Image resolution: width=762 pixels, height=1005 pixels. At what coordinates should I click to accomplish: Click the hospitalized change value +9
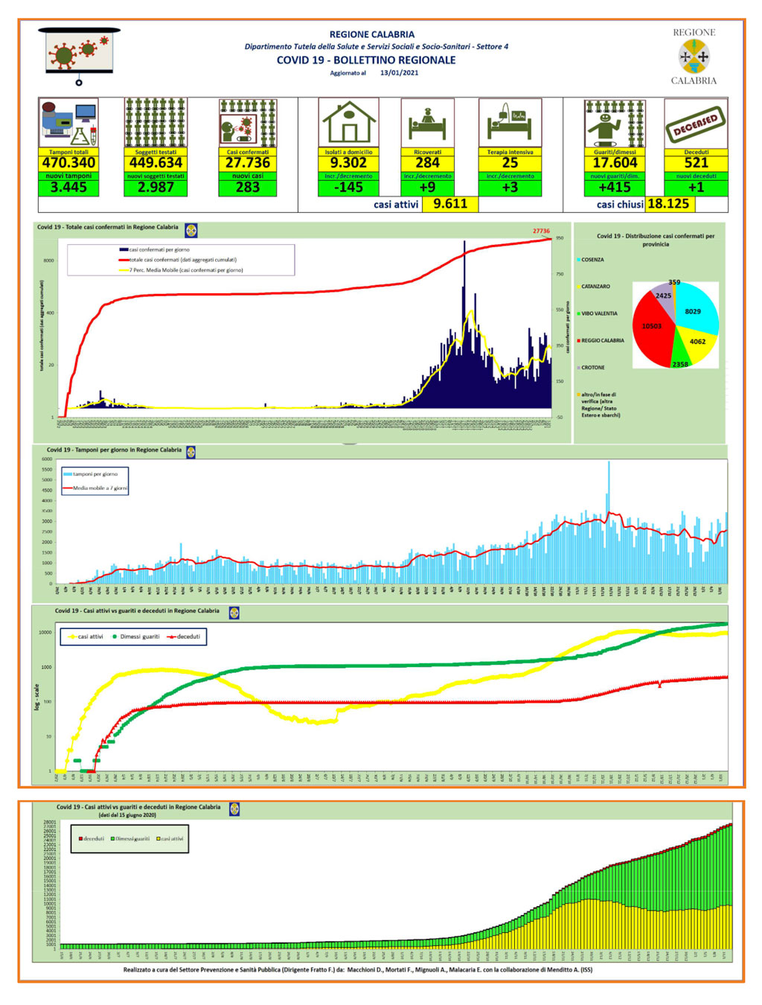[428, 188]
